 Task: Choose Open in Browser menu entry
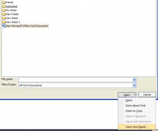point(137,116)
